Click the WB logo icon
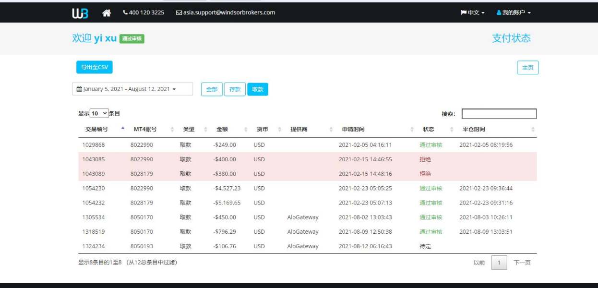This screenshot has width=598, height=288. 80,13
